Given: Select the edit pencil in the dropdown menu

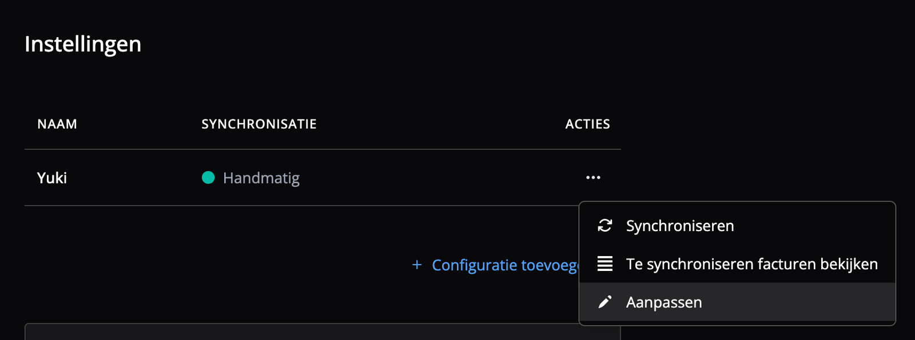Looking at the screenshot, I should (x=604, y=302).
